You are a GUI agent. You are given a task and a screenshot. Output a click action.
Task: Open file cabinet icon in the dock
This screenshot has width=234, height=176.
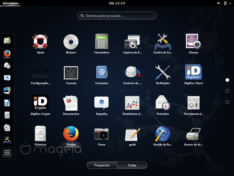pos(7,115)
